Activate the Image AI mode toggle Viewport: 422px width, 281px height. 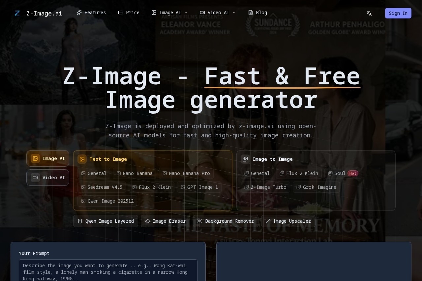click(x=48, y=158)
